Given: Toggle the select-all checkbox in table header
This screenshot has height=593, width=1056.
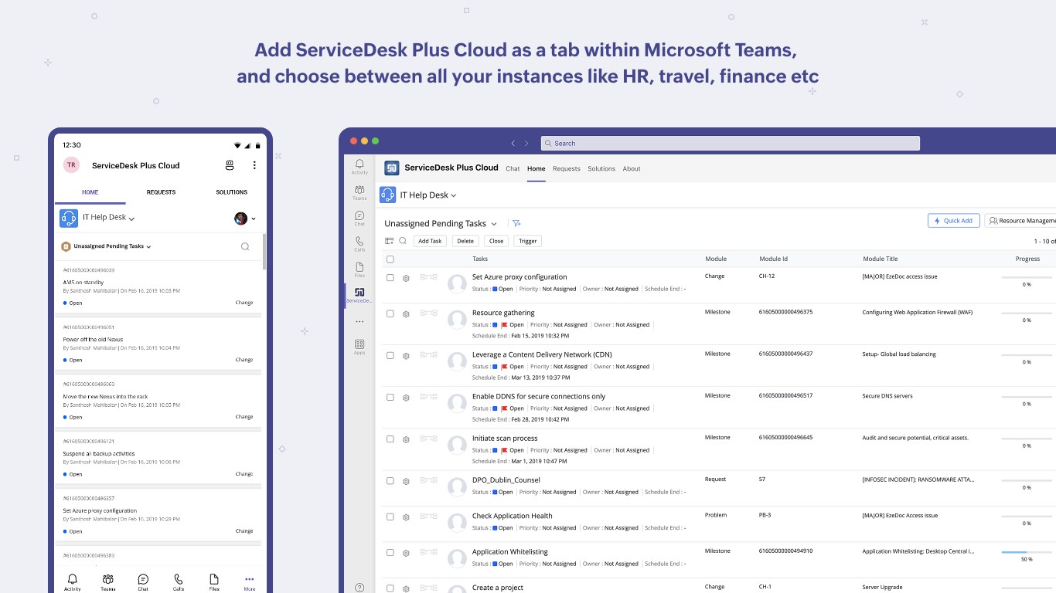Looking at the screenshot, I should pos(390,259).
